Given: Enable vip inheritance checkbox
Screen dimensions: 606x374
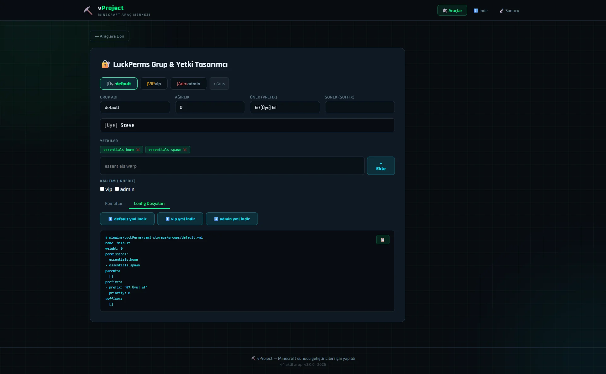Looking at the screenshot, I should point(102,189).
